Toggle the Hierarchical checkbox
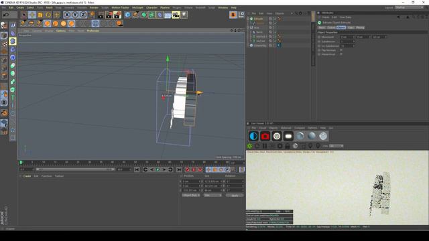Screen dimensions: 429x241 [x=341, y=54]
